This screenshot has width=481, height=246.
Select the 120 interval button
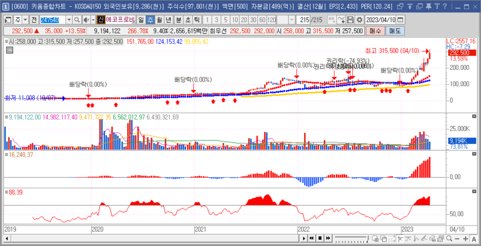point(272,20)
